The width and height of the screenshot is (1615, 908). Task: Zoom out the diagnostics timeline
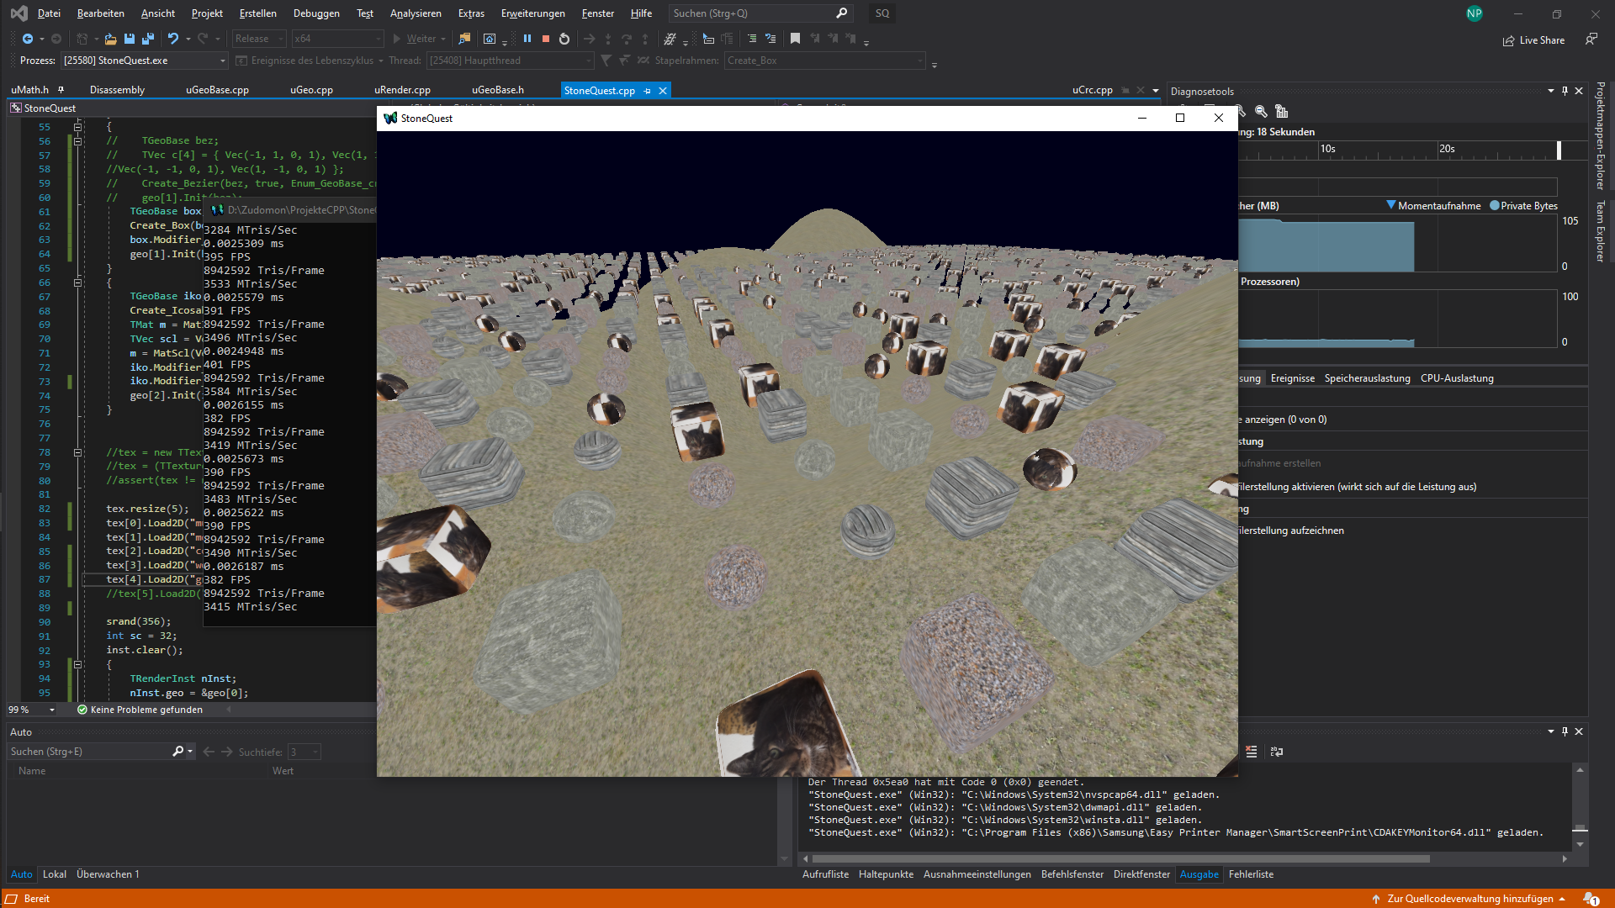coord(1261,111)
